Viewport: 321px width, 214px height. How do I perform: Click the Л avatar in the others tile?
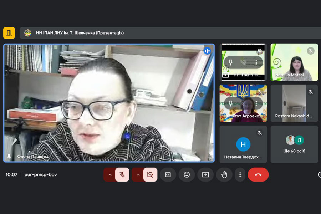(x=299, y=140)
